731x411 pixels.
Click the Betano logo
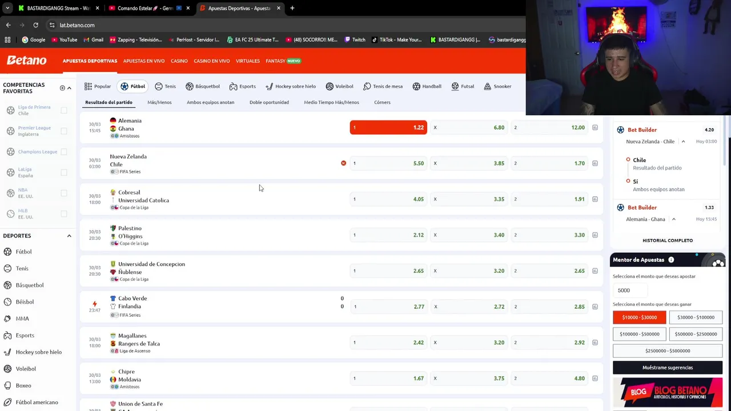point(26,61)
